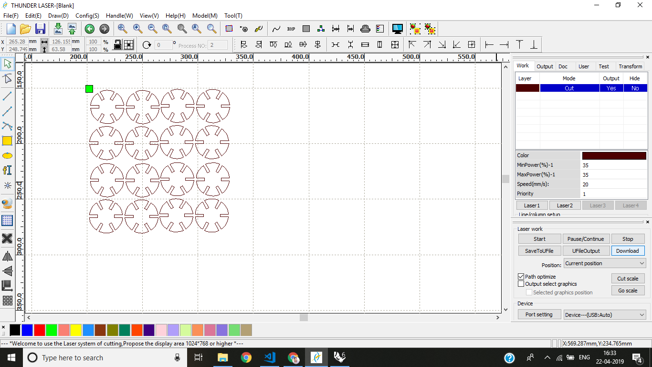Screen dimensions: 652x367
Task: Click the UFileOutput button
Action: point(586,251)
